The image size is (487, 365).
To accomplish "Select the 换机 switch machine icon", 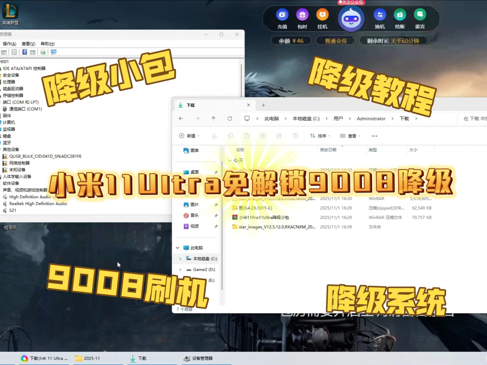I will (380, 15).
